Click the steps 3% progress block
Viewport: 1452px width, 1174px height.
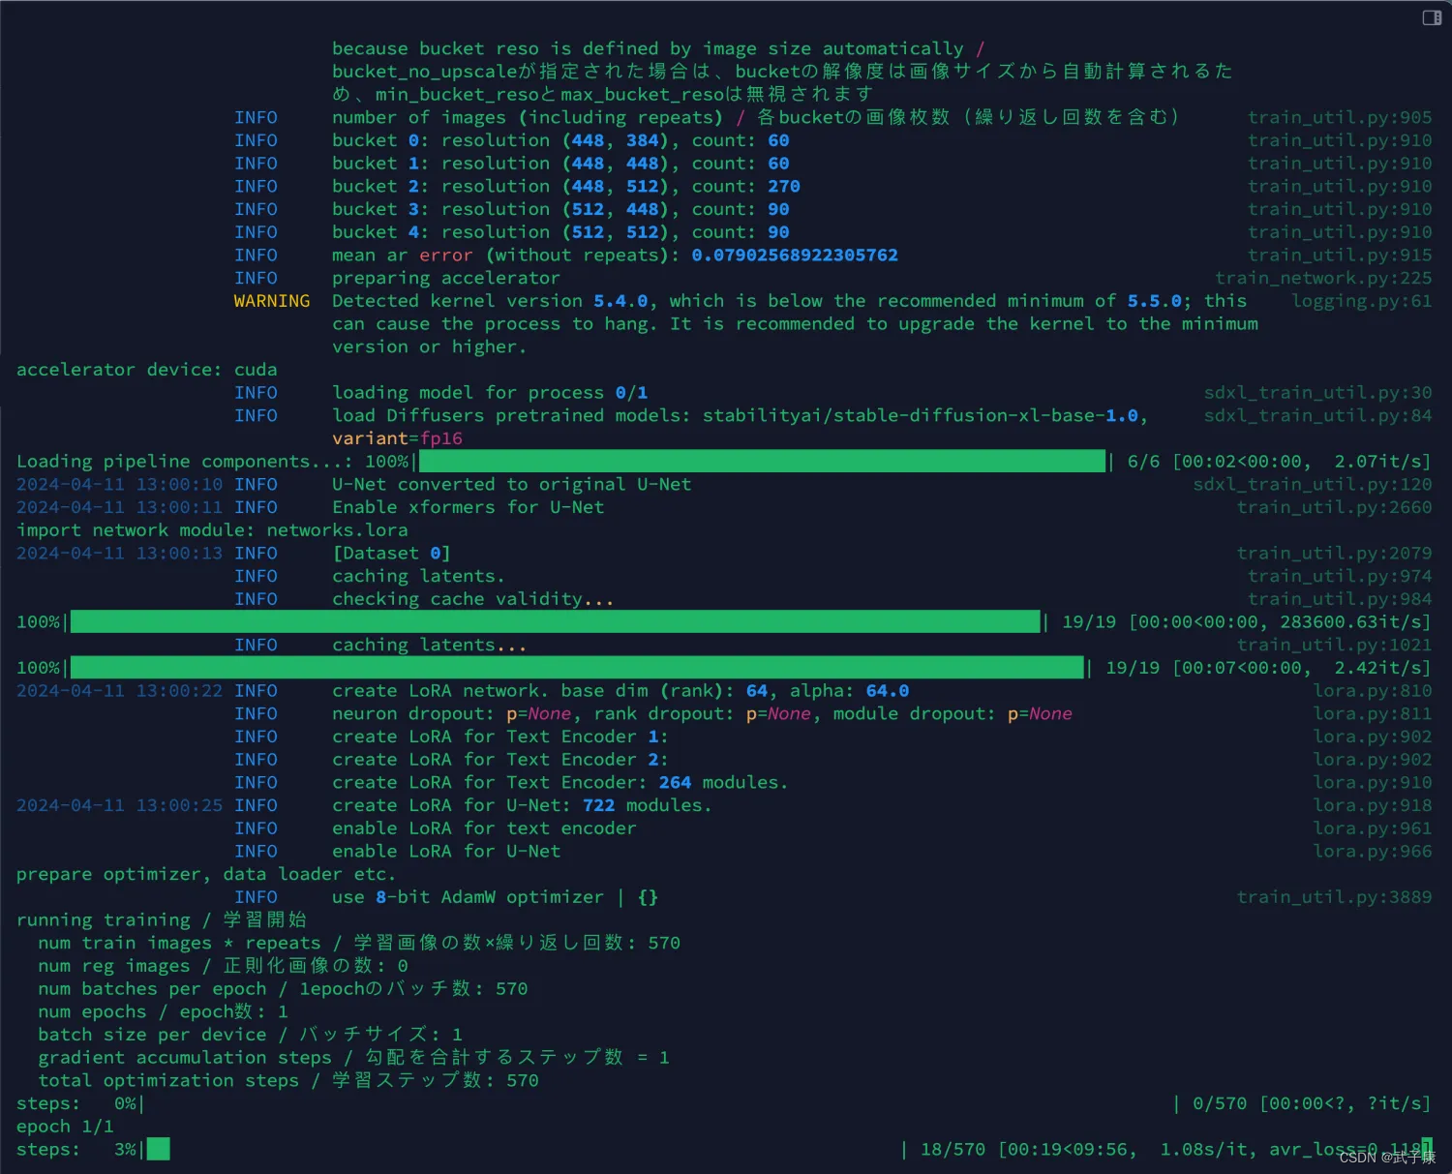158,1149
